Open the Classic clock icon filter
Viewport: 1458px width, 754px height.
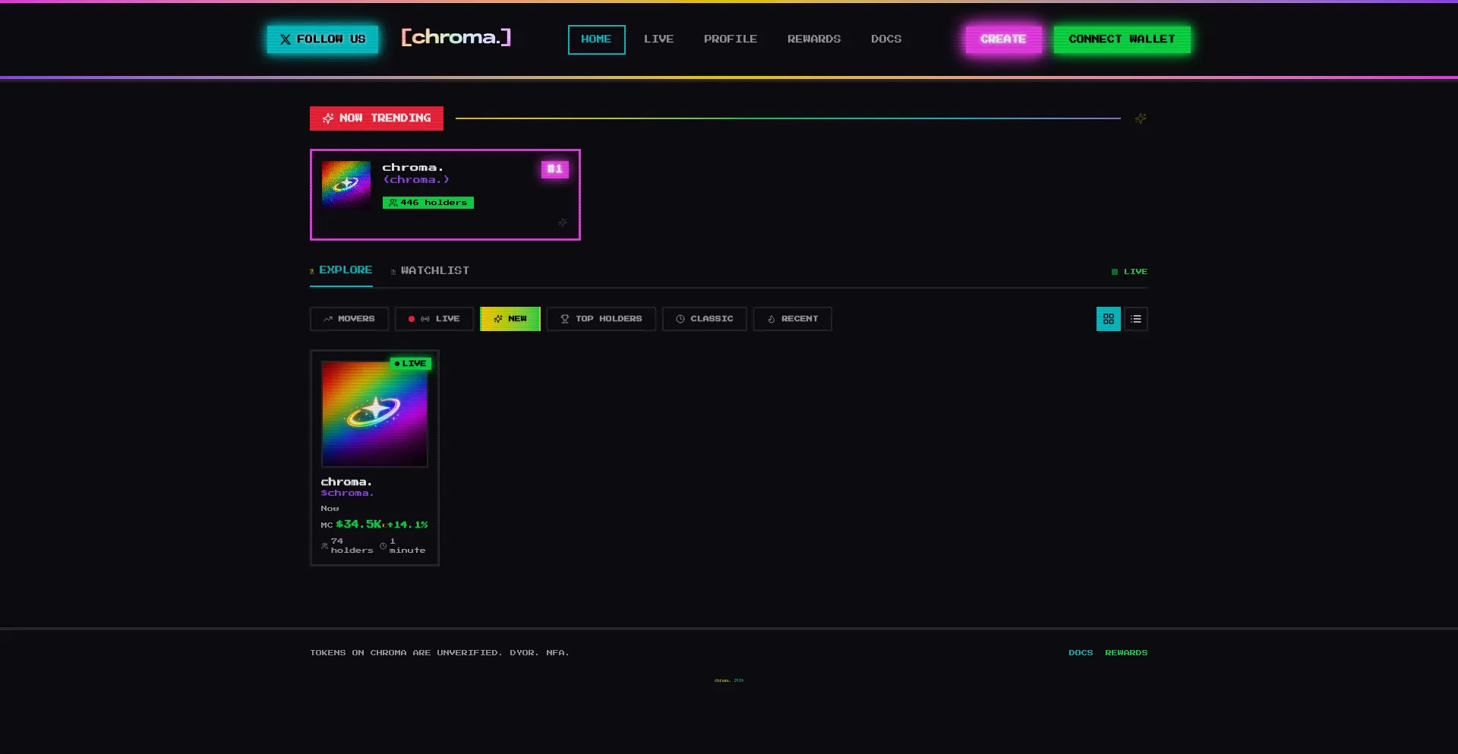click(x=681, y=319)
